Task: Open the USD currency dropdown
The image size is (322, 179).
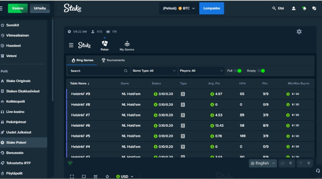Action: [x=125, y=176]
